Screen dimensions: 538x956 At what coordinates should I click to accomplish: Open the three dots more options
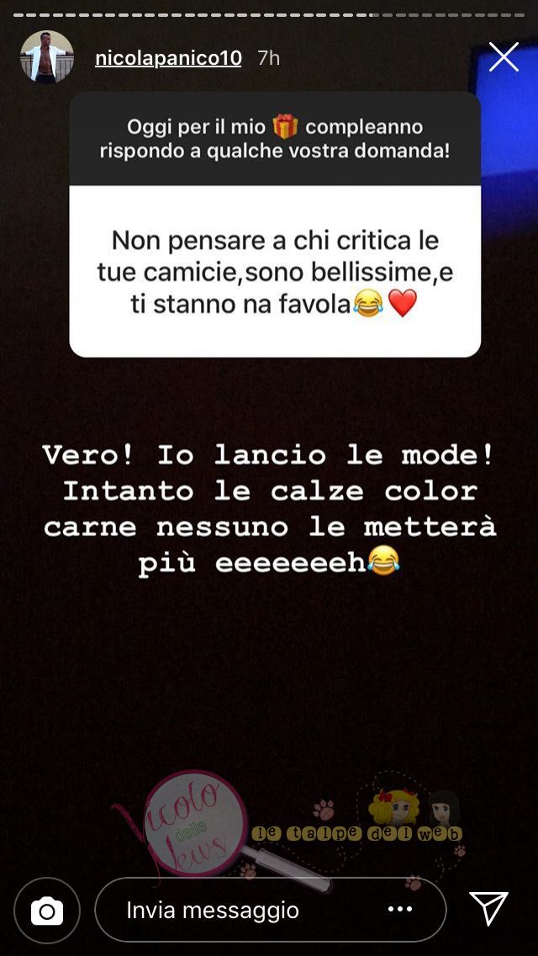[400, 909]
